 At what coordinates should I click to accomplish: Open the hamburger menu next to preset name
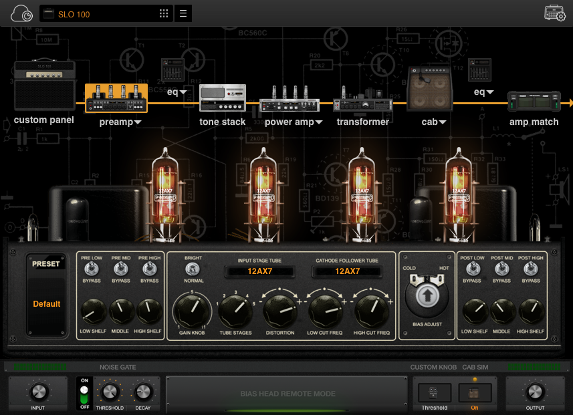[183, 13]
